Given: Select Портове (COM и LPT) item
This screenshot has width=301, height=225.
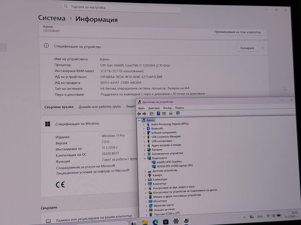Looking at the screenshot, I should (x=167, y=214).
